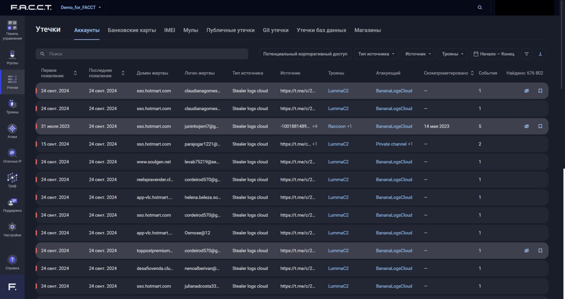Screen dimensions: 565x299
Task: Open the Трояны sidebar icon
Action: coord(12,104)
